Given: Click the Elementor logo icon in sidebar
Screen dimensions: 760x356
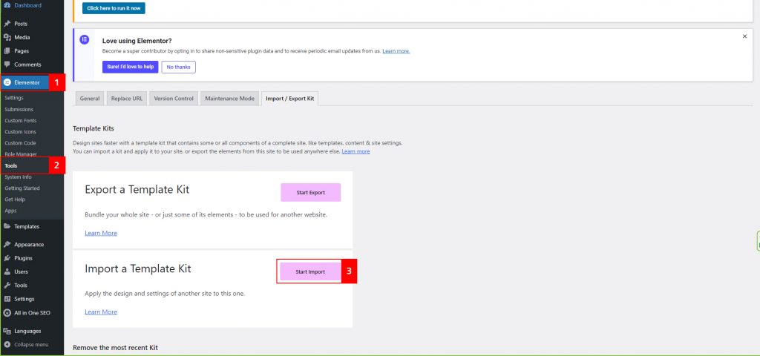Looking at the screenshot, I should pos(7,82).
